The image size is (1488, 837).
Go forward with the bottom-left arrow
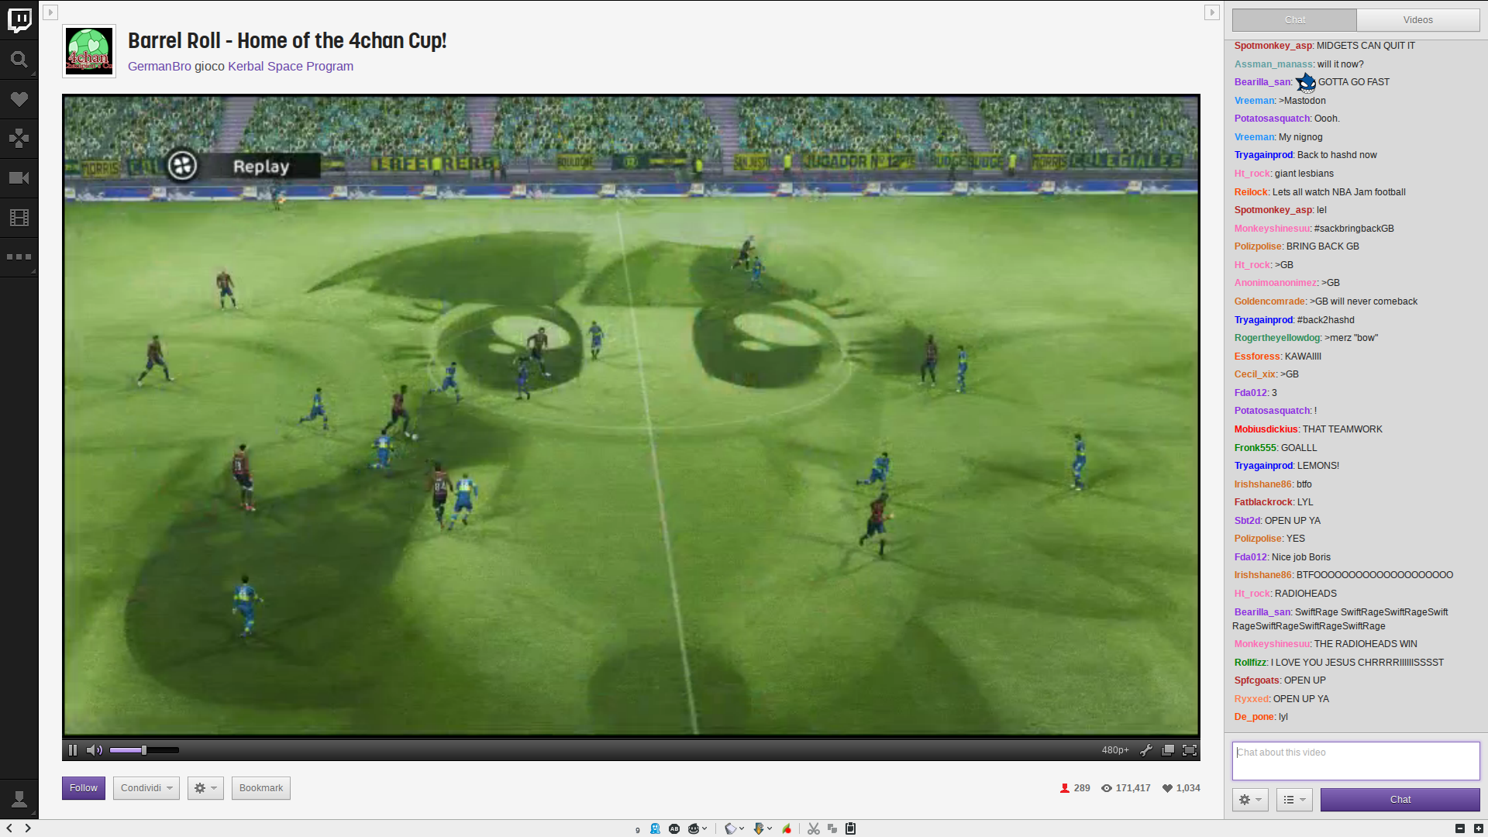pyautogui.click(x=28, y=828)
